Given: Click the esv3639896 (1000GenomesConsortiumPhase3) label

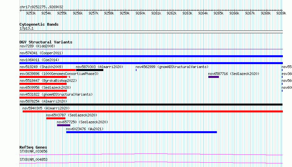Looking at the screenshot, I should point(59,74).
